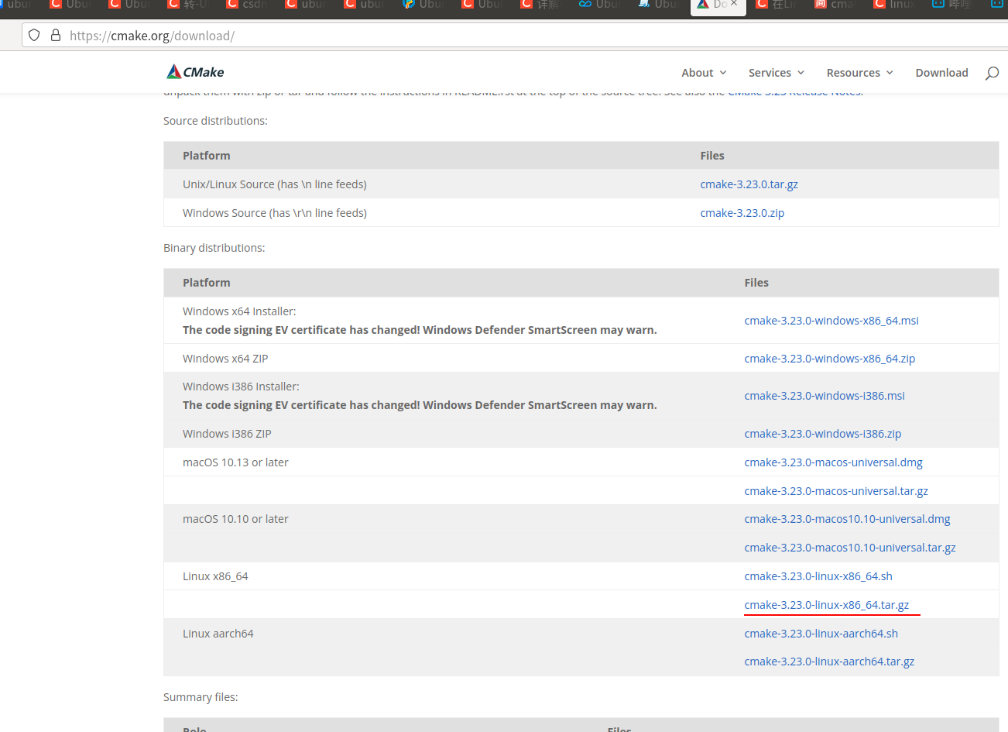
Task: Download cmake-3.23.0-macos10.10-universal.dmg
Action: coord(847,519)
